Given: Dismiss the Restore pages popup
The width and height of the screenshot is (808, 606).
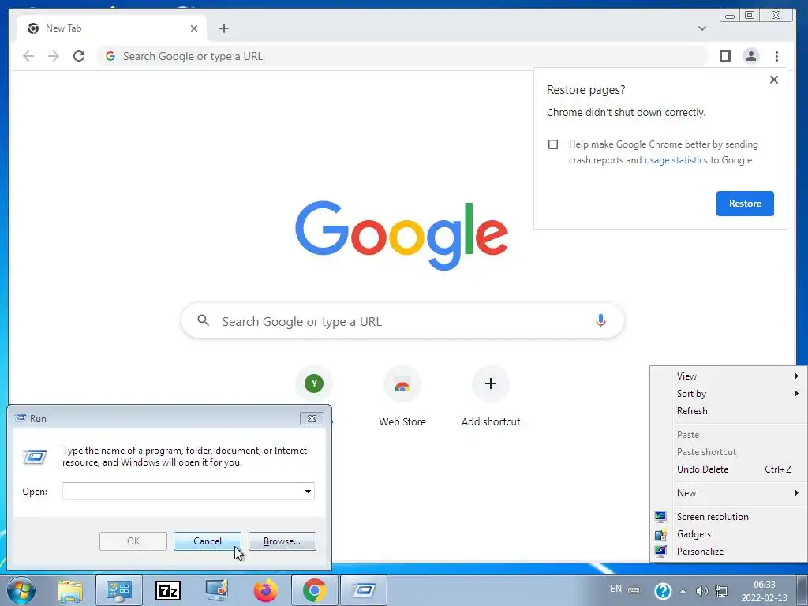Looking at the screenshot, I should click(x=773, y=80).
